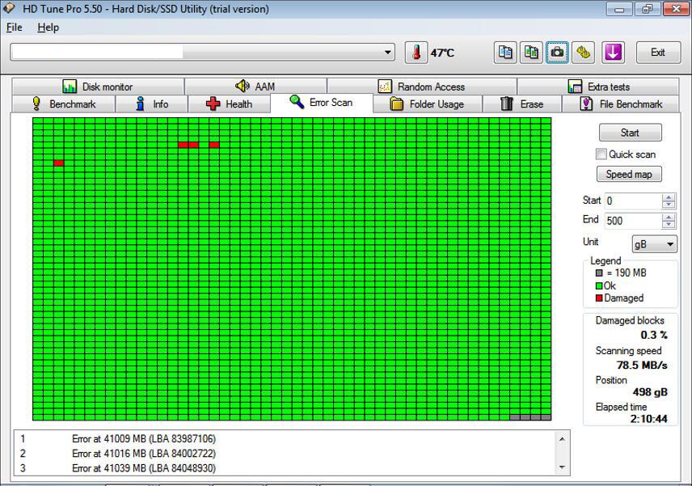The width and height of the screenshot is (692, 486).
Task: Click the gray 190 MB legend swatch
Action: 599,273
